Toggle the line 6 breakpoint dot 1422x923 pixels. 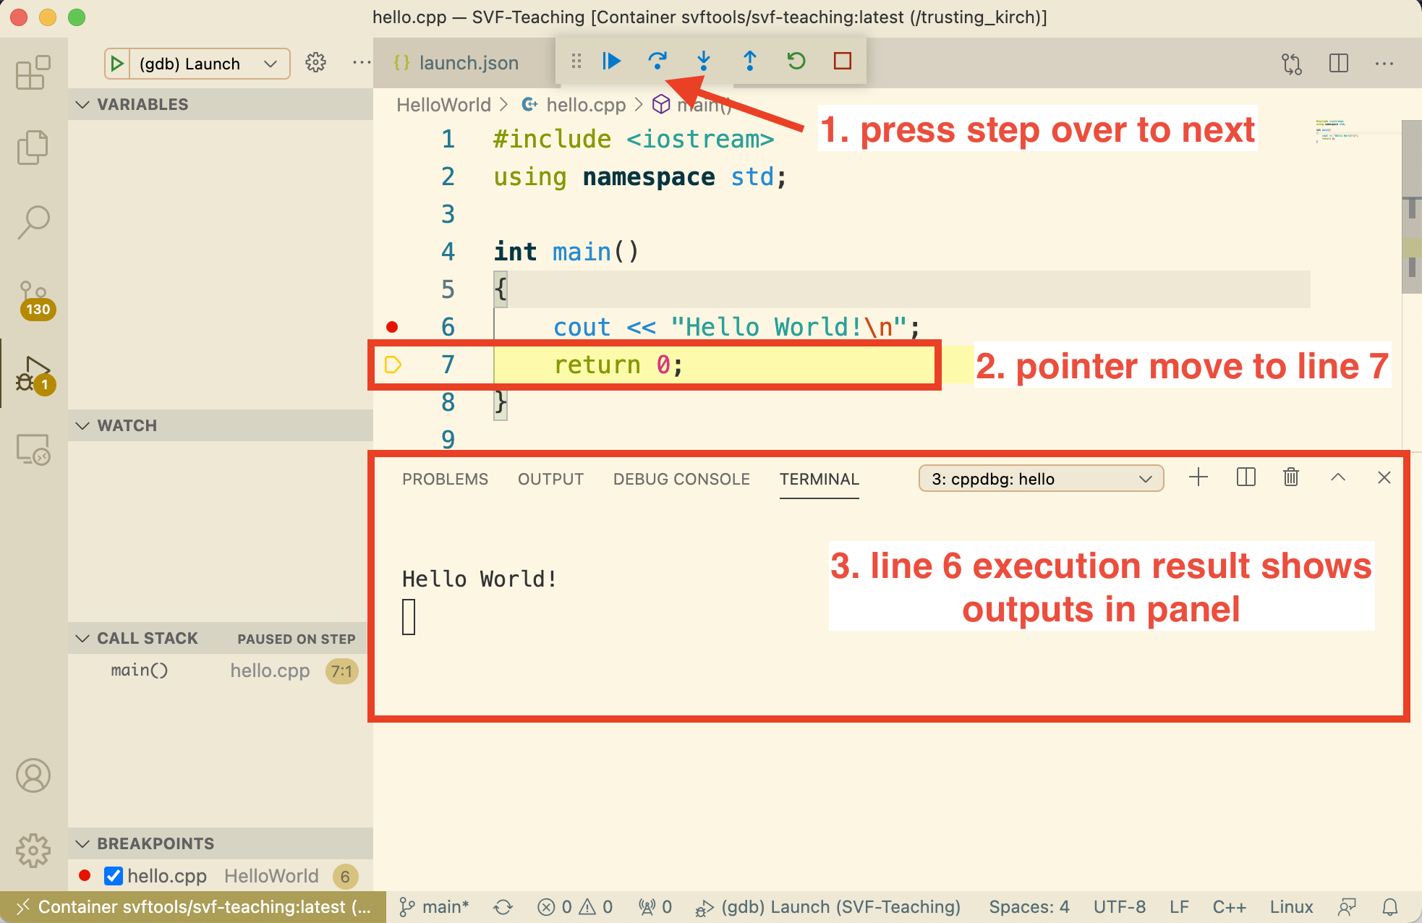pyautogui.click(x=392, y=327)
